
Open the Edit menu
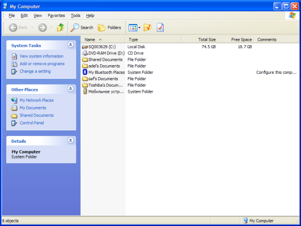tap(24, 16)
